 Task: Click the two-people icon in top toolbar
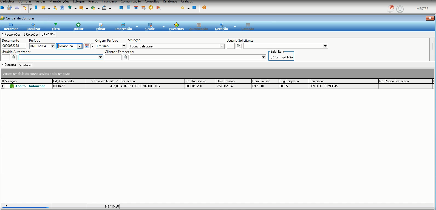10,8
